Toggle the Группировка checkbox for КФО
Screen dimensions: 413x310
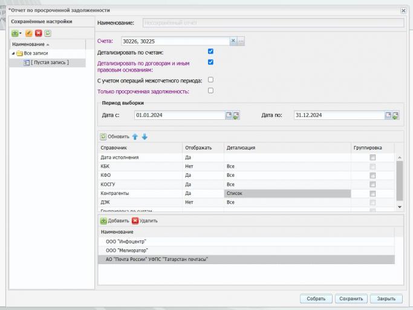(372, 176)
